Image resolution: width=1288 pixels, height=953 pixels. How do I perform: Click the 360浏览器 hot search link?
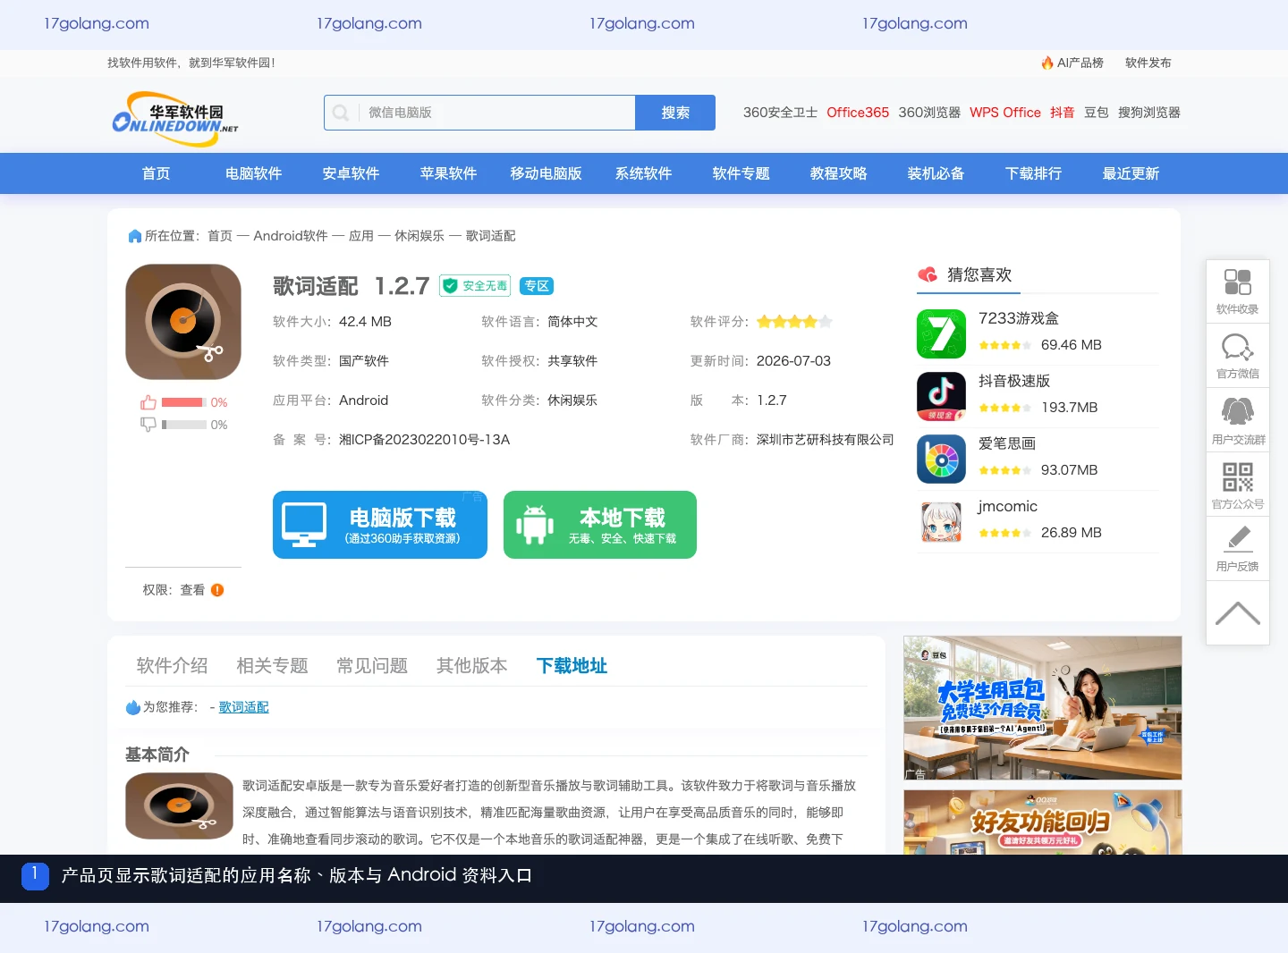929,113
